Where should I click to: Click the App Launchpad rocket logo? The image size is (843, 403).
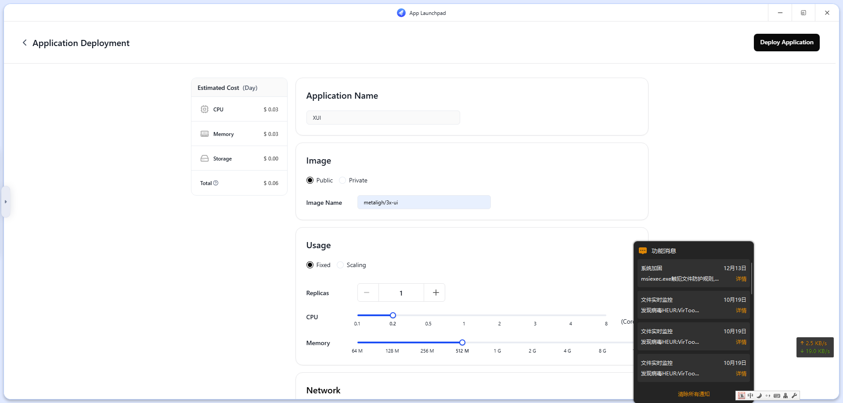click(401, 13)
